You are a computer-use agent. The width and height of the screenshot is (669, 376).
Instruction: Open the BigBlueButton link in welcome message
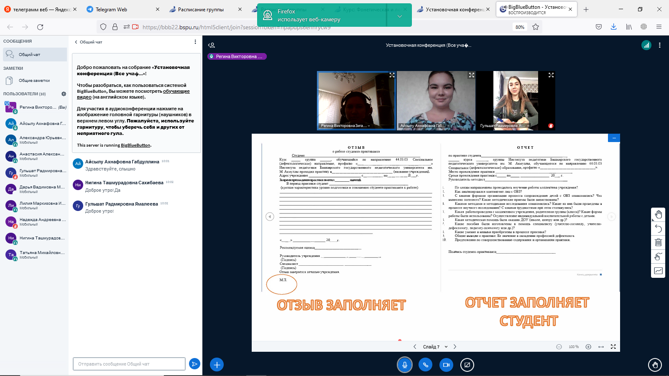point(135,145)
